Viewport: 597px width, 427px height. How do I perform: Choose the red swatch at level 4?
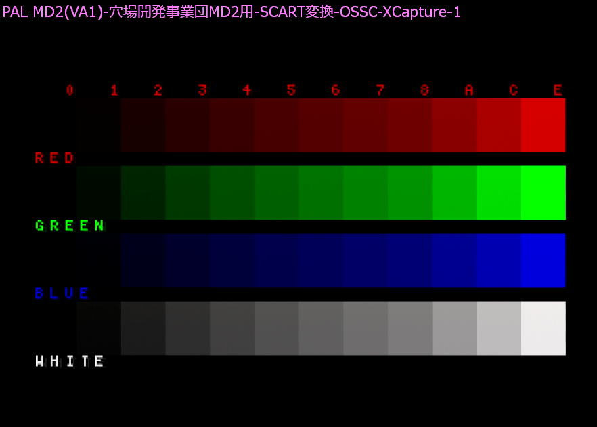232,125
